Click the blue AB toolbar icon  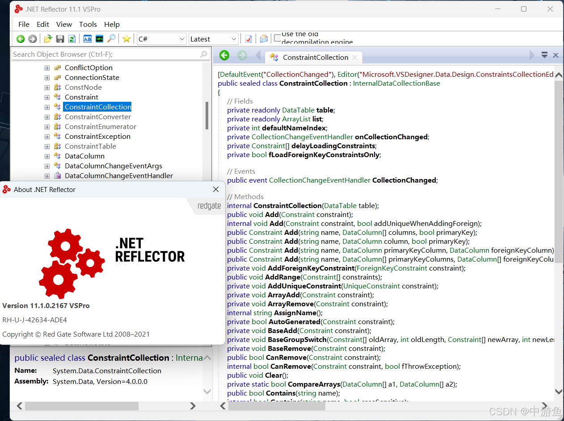click(x=87, y=39)
